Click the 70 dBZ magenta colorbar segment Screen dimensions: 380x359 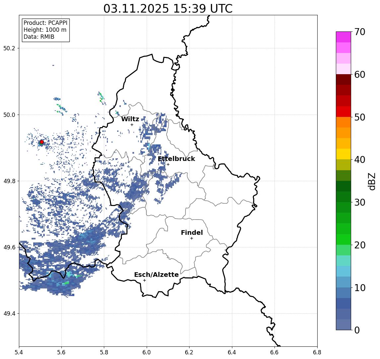343,37
